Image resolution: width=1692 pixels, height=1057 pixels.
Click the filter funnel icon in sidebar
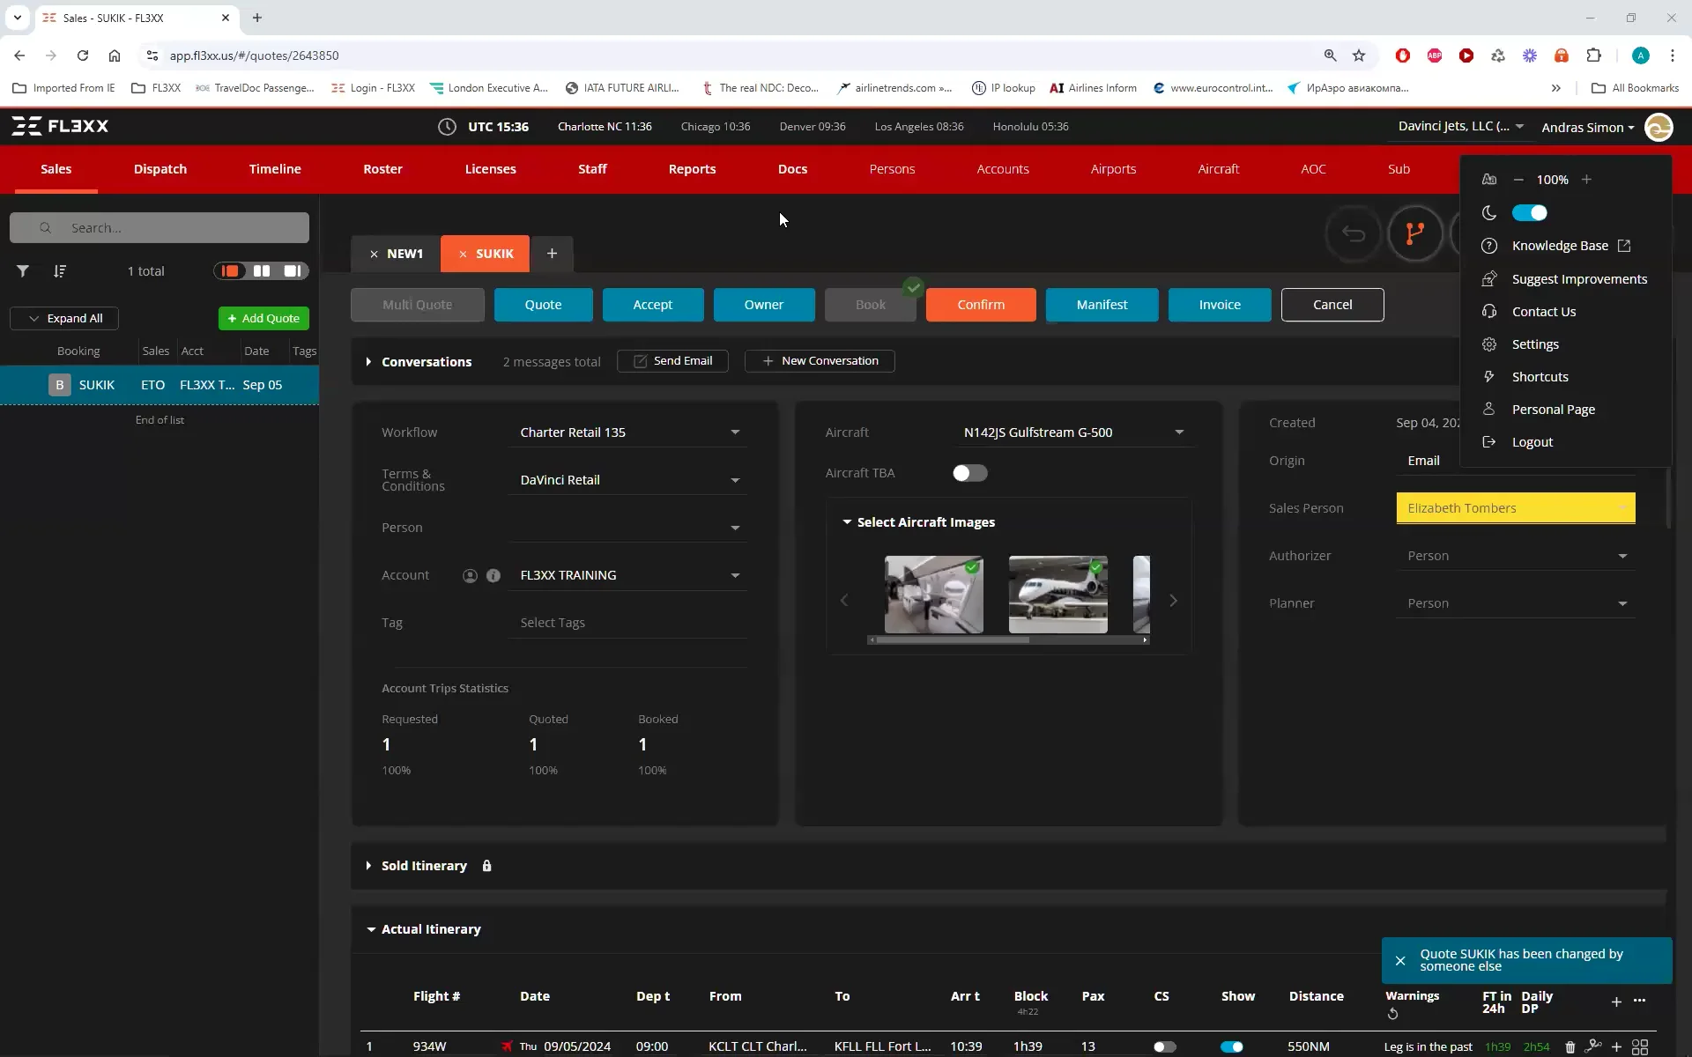pos(23,271)
